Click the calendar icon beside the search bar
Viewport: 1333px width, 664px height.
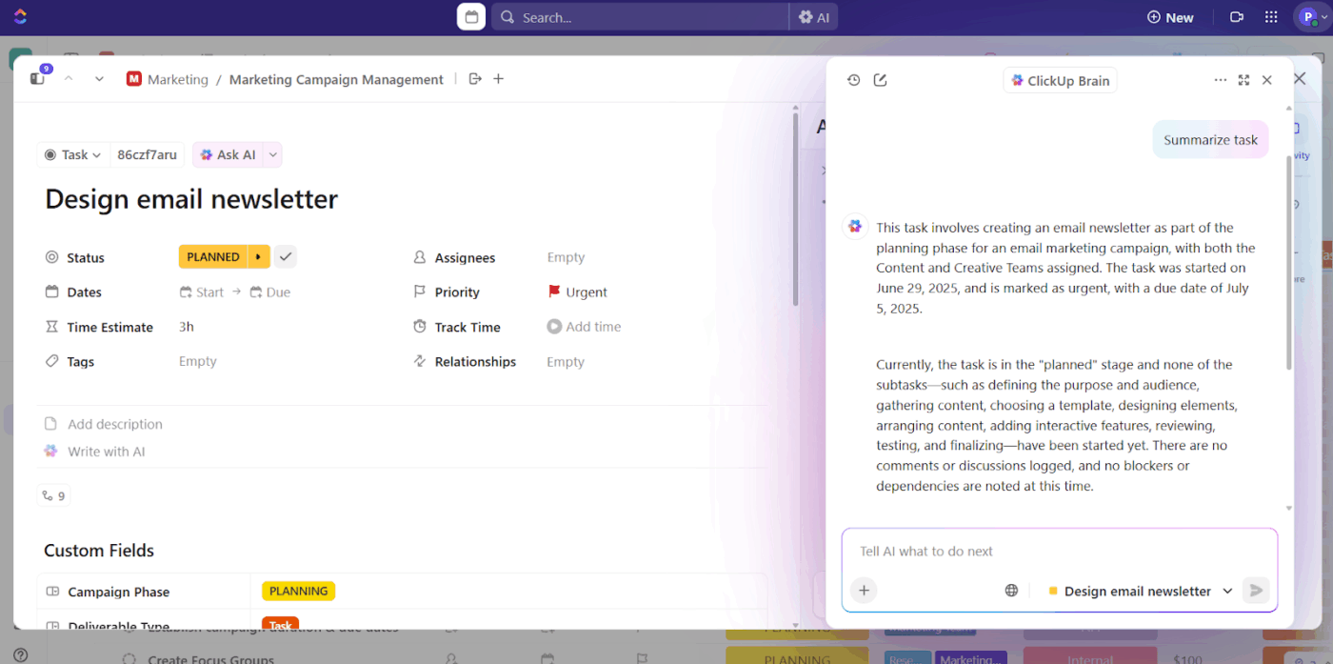coord(470,16)
